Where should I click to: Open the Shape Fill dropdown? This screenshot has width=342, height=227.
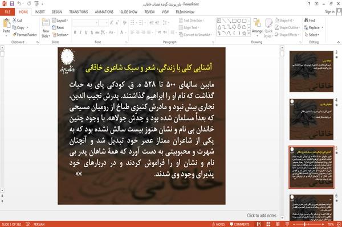[284, 20]
